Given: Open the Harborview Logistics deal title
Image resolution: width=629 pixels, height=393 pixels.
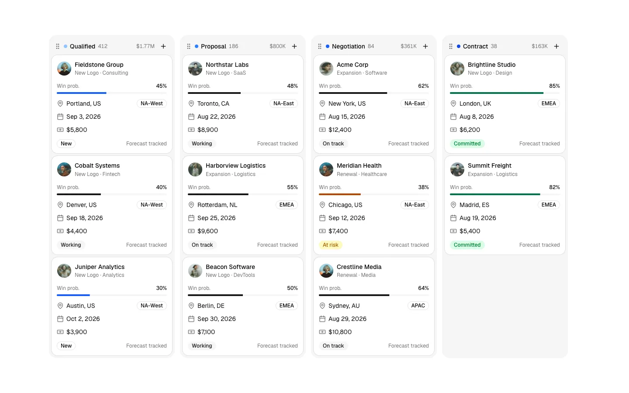Looking at the screenshot, I should tap(235, 165).
